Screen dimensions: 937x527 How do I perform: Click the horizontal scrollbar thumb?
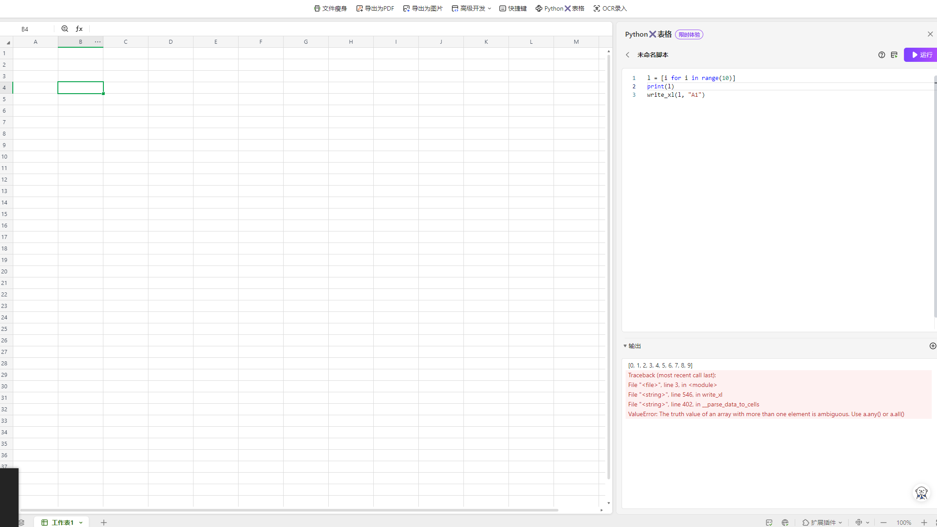pyautogui.click(x=289, y=510)
